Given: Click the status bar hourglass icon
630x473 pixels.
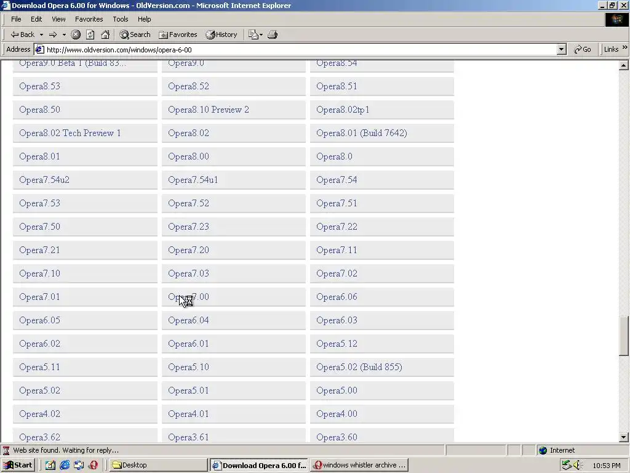Looking at the screenshot, I should 6,450.
